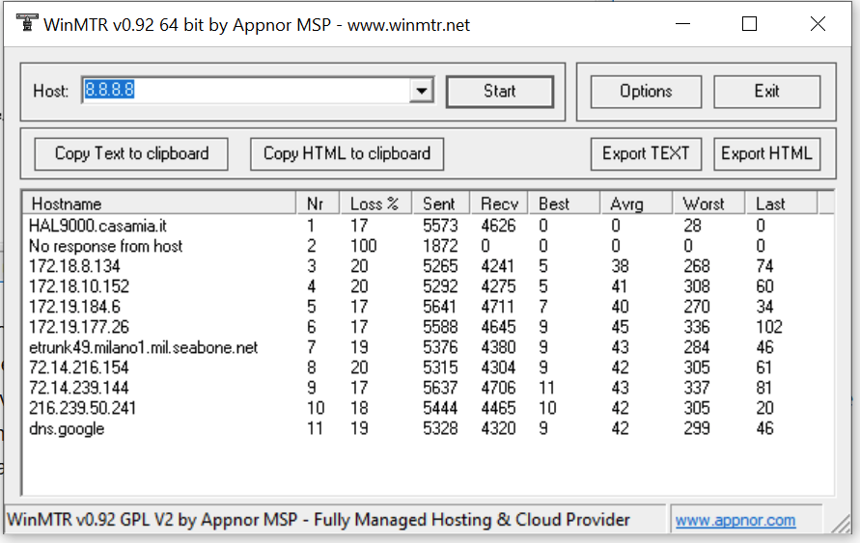This screenshot has height=543, width=860.
Task: Select the 216.239.50.241 row
Action: coord(428,408)
